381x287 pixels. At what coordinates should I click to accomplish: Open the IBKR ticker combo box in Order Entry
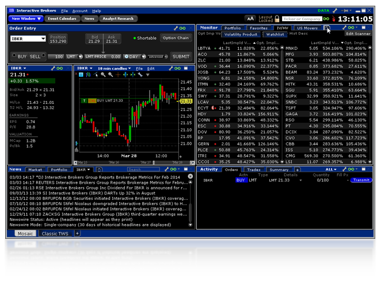pos(28,38)
